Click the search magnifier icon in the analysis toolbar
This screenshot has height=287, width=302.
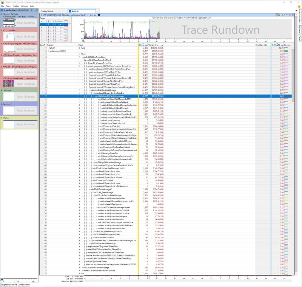tap(95, 14)
